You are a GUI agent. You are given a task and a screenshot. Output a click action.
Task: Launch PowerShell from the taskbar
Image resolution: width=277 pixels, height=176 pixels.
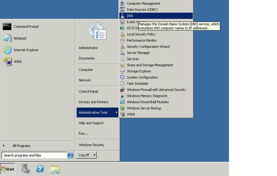[40, 169]
